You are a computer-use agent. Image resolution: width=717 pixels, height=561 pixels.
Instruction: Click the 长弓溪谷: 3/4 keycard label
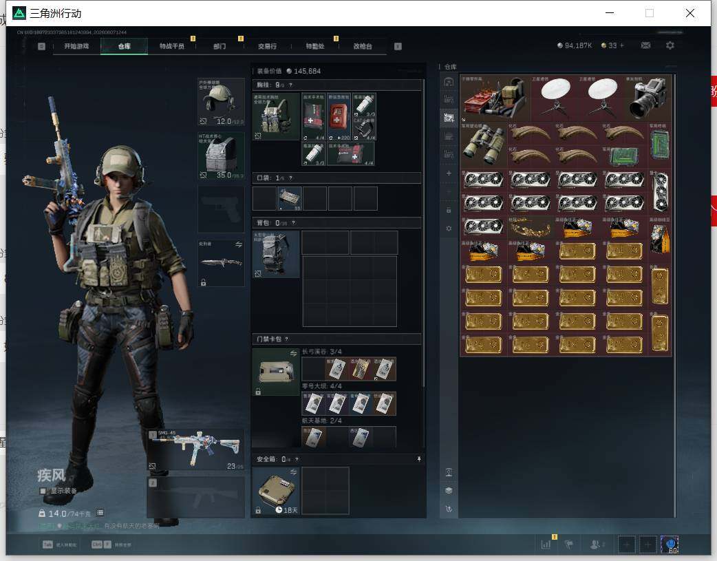click(321, 352)
